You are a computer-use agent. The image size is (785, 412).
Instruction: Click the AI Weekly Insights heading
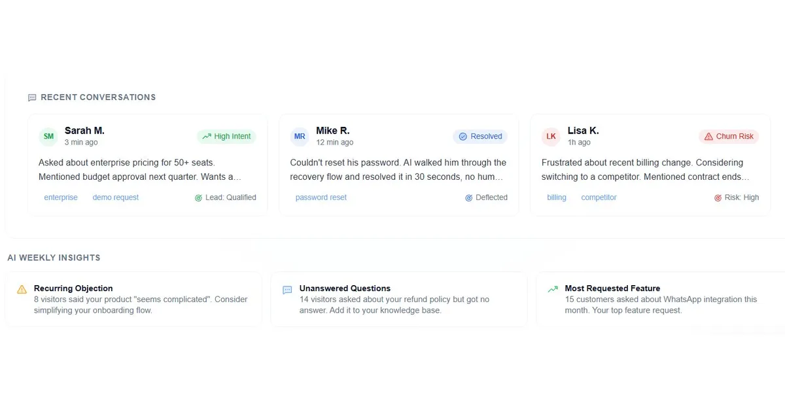click(x=54, y=258)
